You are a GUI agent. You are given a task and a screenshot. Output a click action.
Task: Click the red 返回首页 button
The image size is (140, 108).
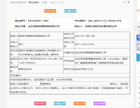click(40, 103)
